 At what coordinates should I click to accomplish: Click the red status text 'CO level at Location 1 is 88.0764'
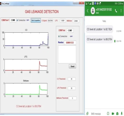click(29, 106)
